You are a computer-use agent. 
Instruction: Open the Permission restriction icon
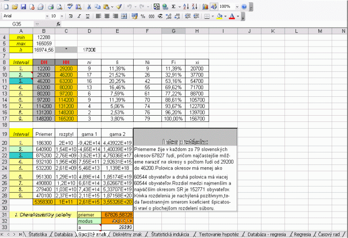point(32,7)
